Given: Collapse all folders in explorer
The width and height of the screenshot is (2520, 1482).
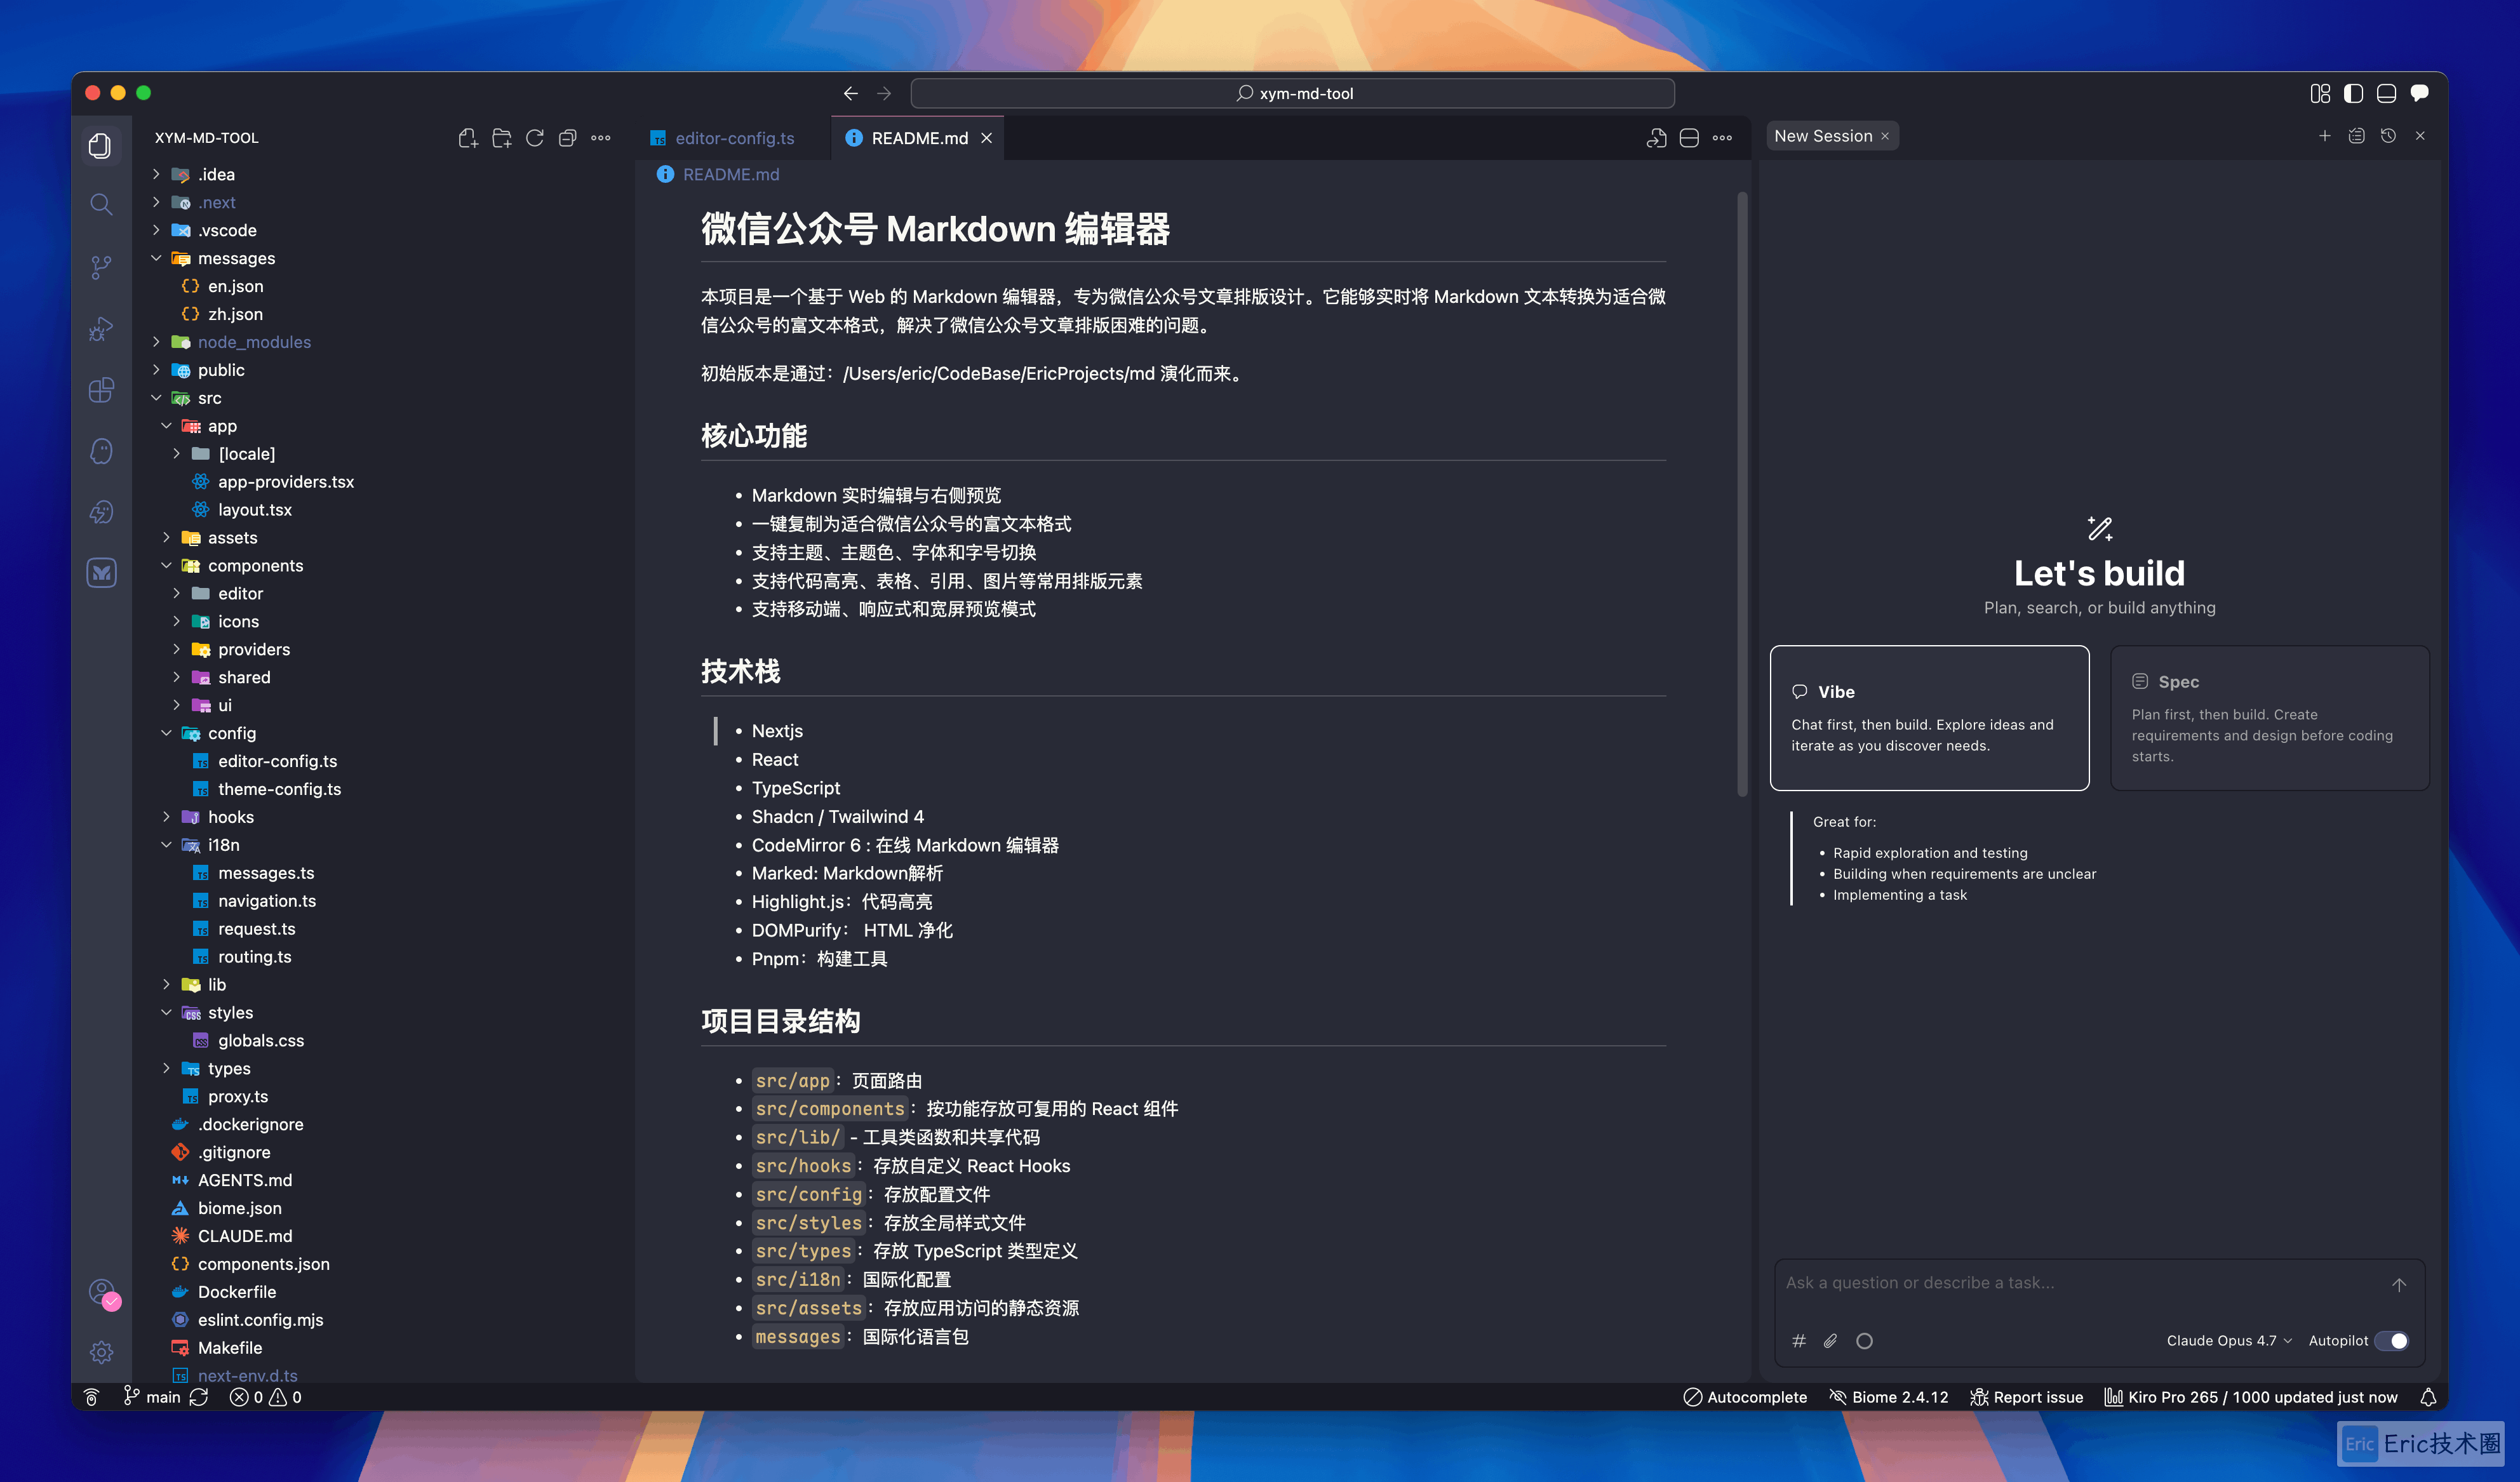Looking at the screenshot, I should (568, 138).
